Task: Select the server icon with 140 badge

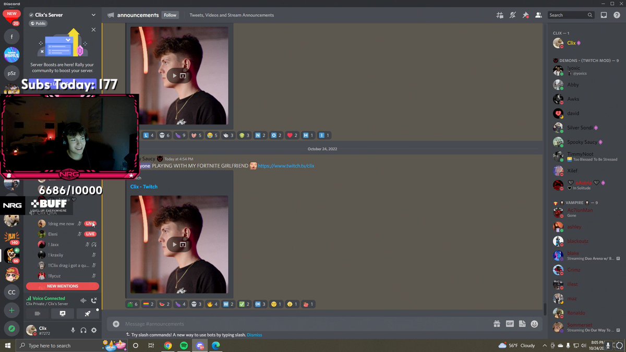Action: tap(11, 237)
